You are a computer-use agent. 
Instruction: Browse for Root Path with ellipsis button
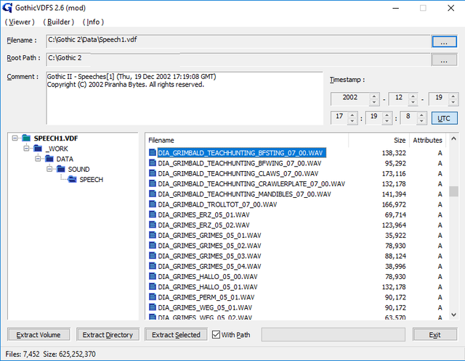[444, 60]
